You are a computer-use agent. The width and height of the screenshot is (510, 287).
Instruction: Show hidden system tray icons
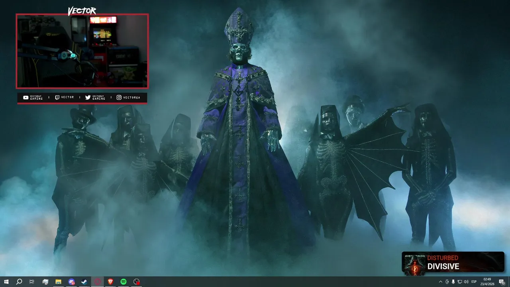[440, 282]
